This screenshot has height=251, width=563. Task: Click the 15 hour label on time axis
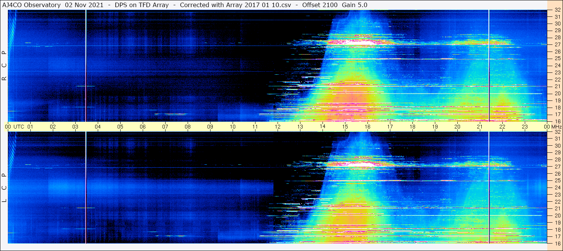pyautogui.click(x=345, y=127)
